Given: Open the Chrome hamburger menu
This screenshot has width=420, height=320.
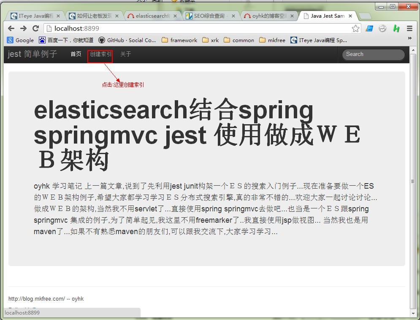Looking at the screenshot, I should tap(409, 28).
